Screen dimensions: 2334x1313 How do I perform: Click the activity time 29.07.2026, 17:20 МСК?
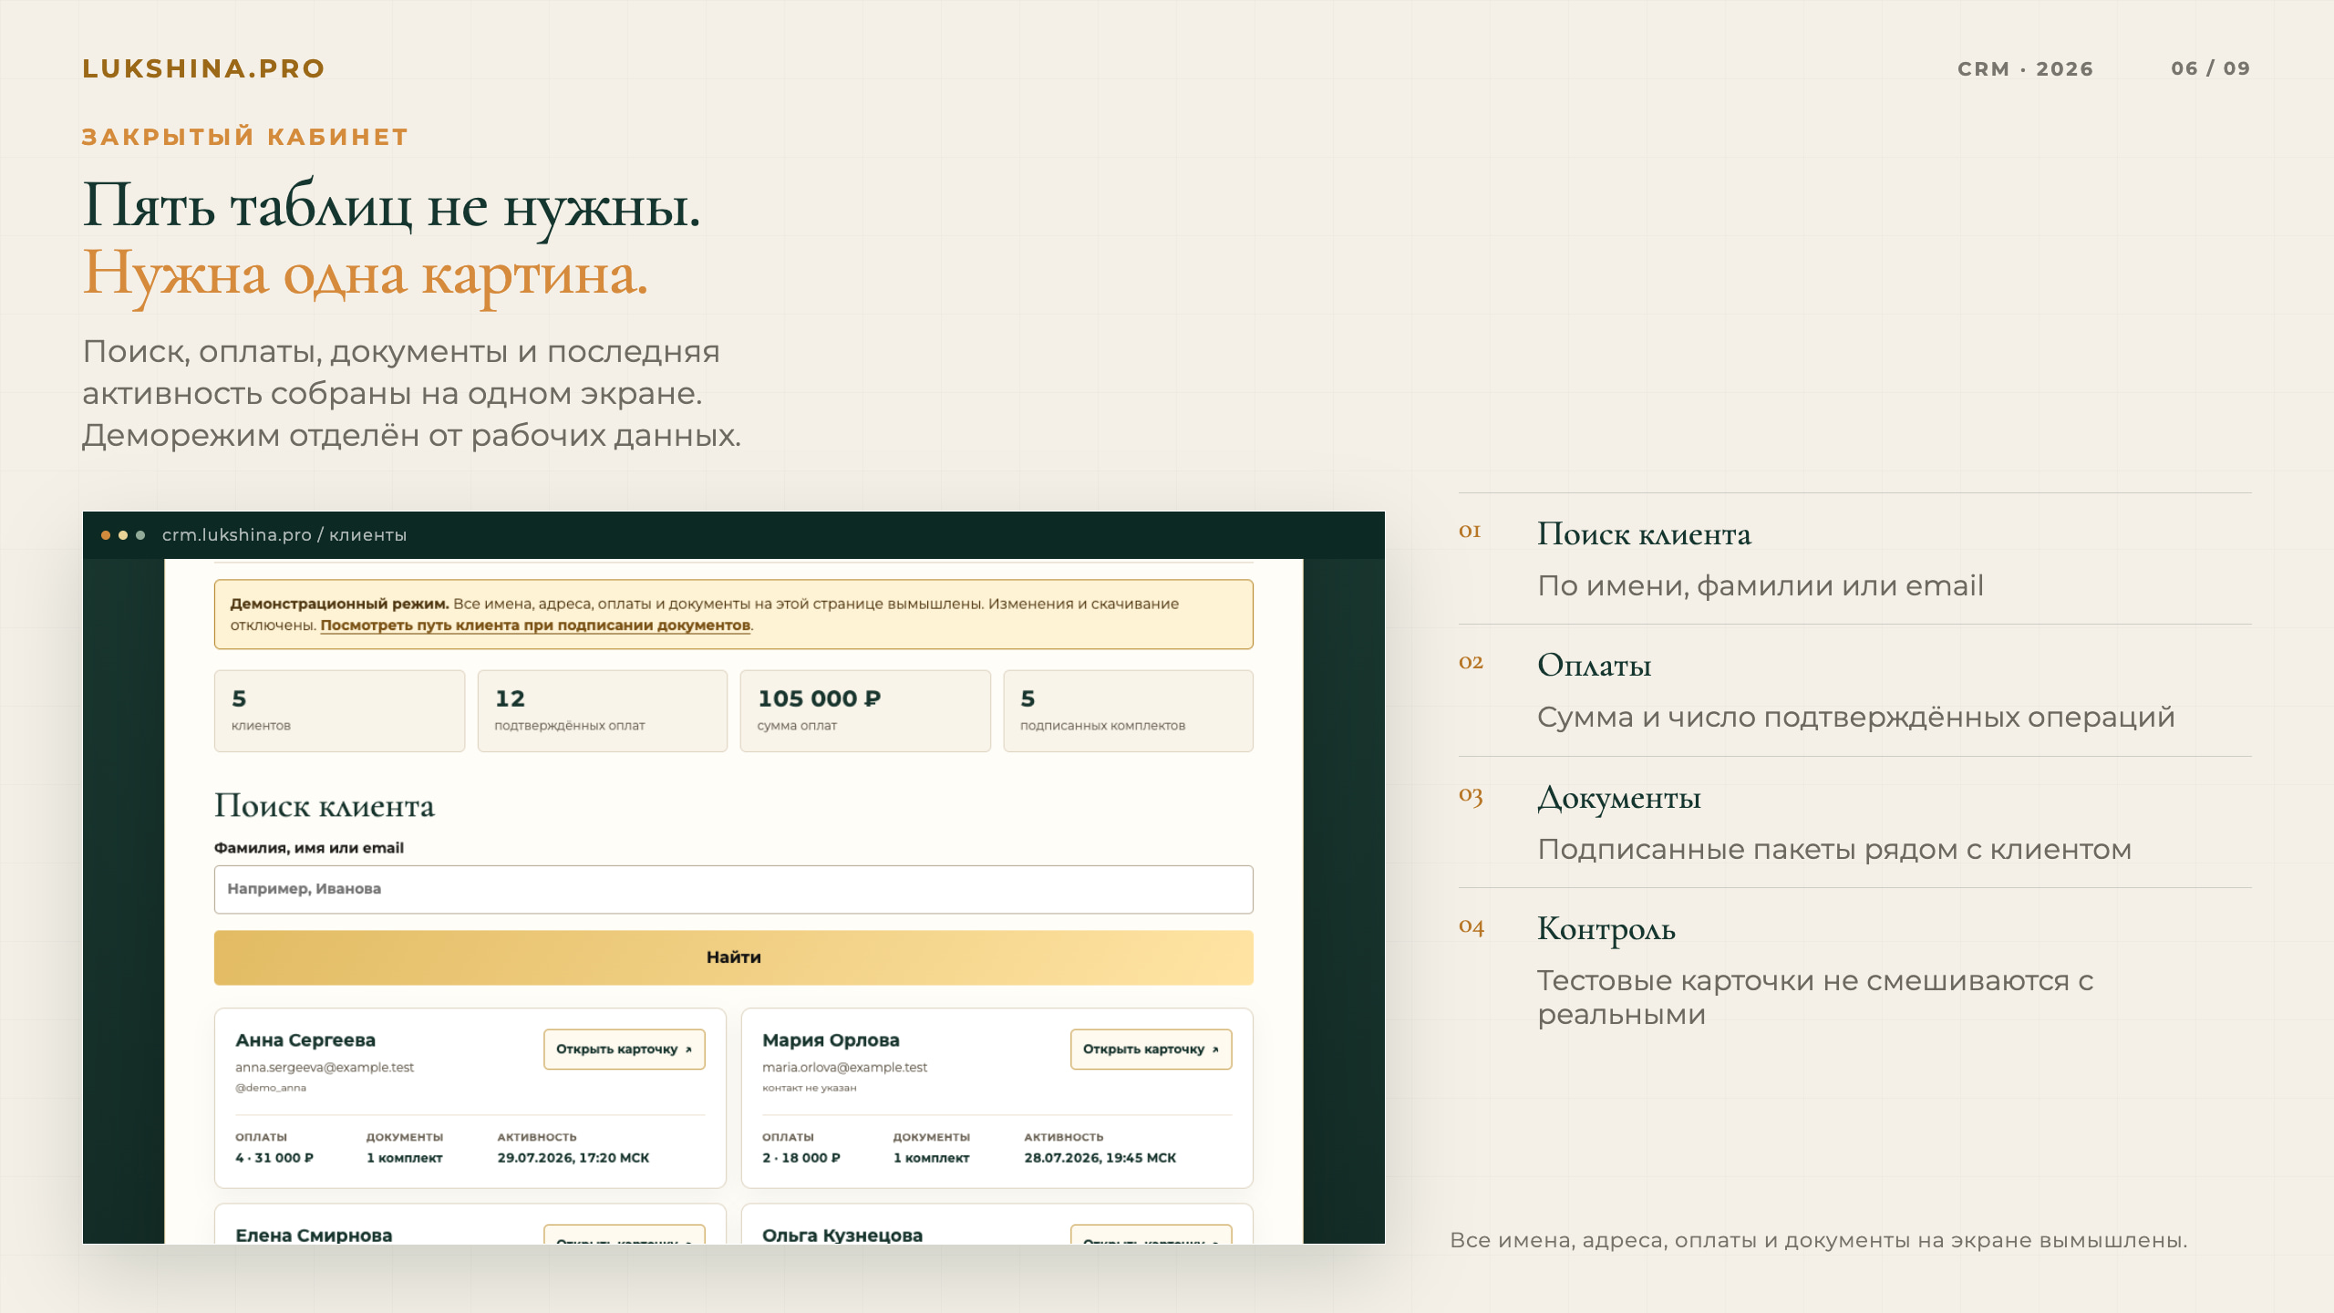pos(573,1158)
